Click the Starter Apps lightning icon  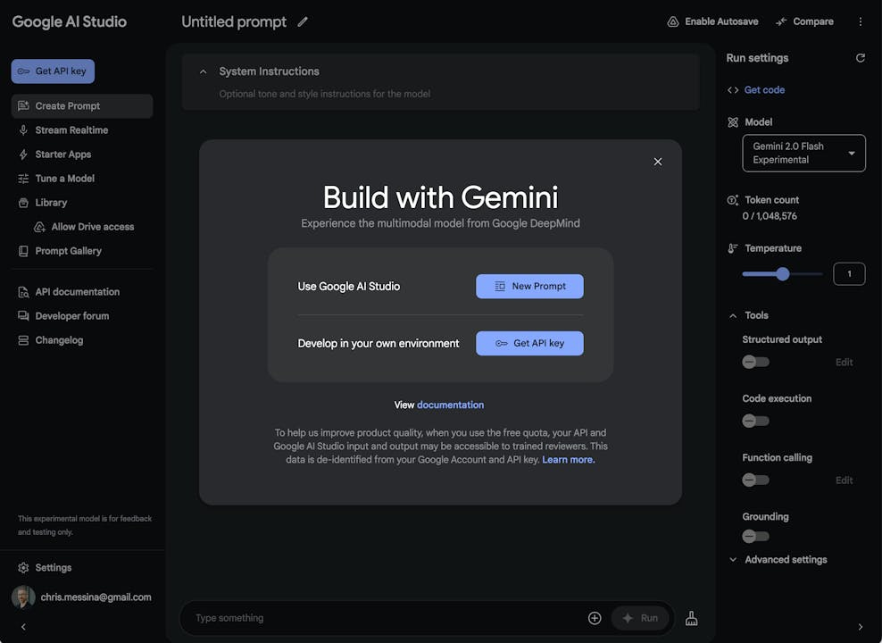coord(23,154)
